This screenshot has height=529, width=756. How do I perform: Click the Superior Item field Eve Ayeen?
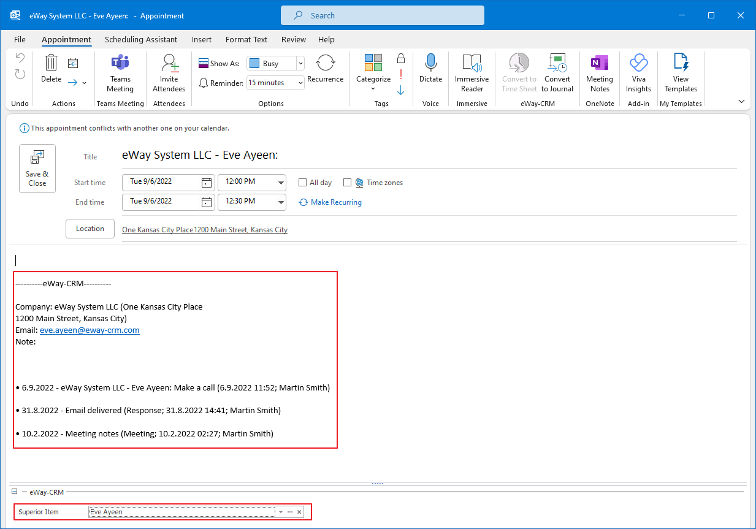point(182,512)
